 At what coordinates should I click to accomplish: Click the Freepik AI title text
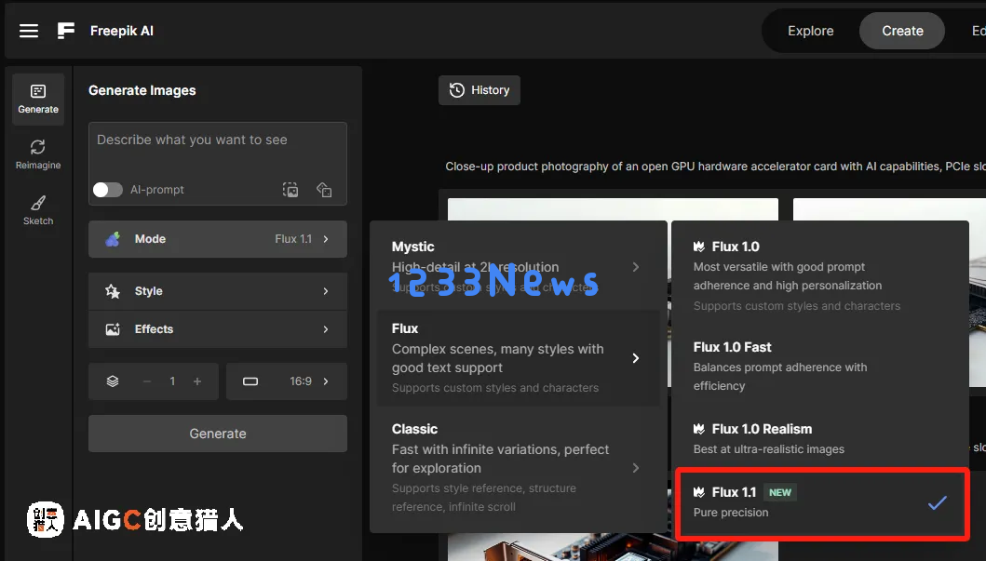pyautogui.click(x=122, y=31)
